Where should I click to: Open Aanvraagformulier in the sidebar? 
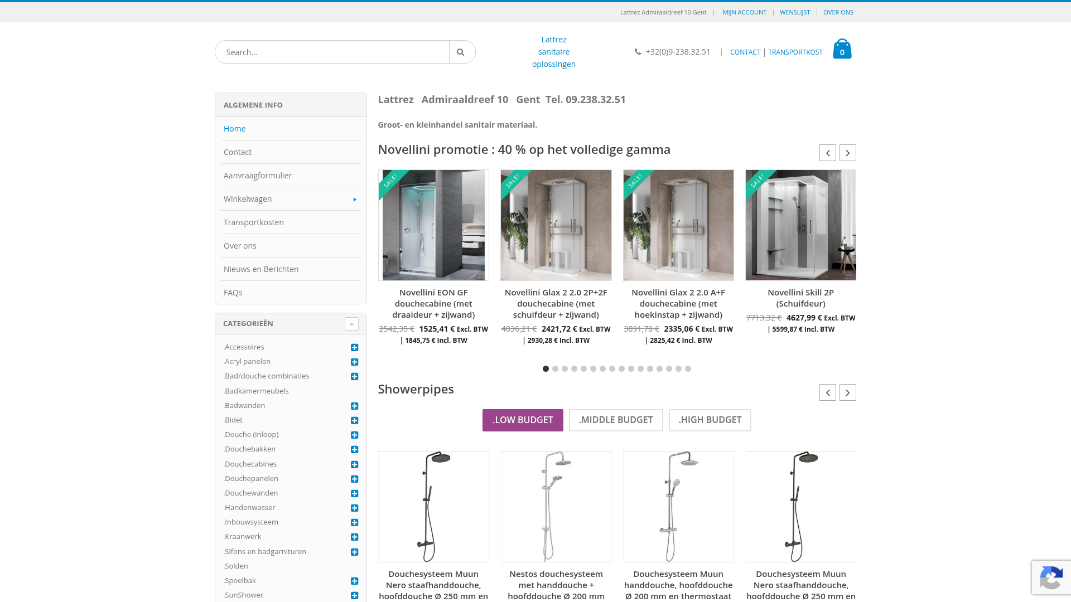pyautogui.click(x=258, y=176)
